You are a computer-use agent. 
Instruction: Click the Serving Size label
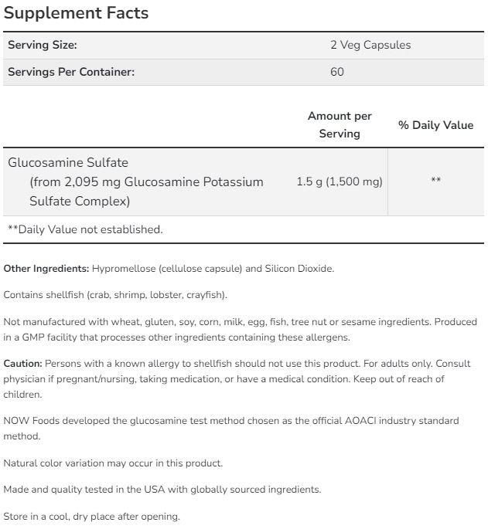42,45
